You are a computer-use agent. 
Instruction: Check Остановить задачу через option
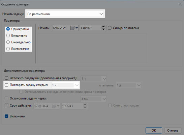click(x=6, y=98)
